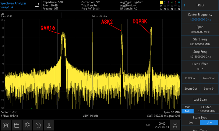Image resolution: width=219 pixels, height=131 pixels.
Task: Edit the Center Frequency value
Action: tap(200, 20)
